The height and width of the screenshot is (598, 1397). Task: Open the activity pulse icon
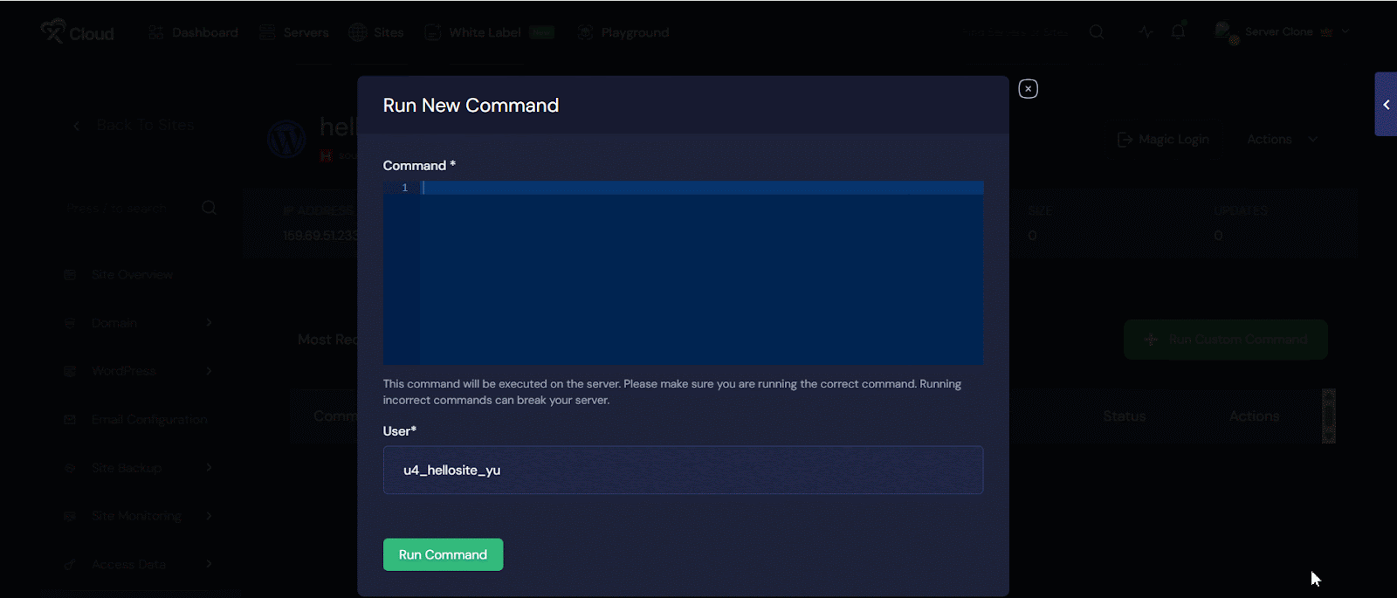pyautogui.click(x=1146, y=32)
